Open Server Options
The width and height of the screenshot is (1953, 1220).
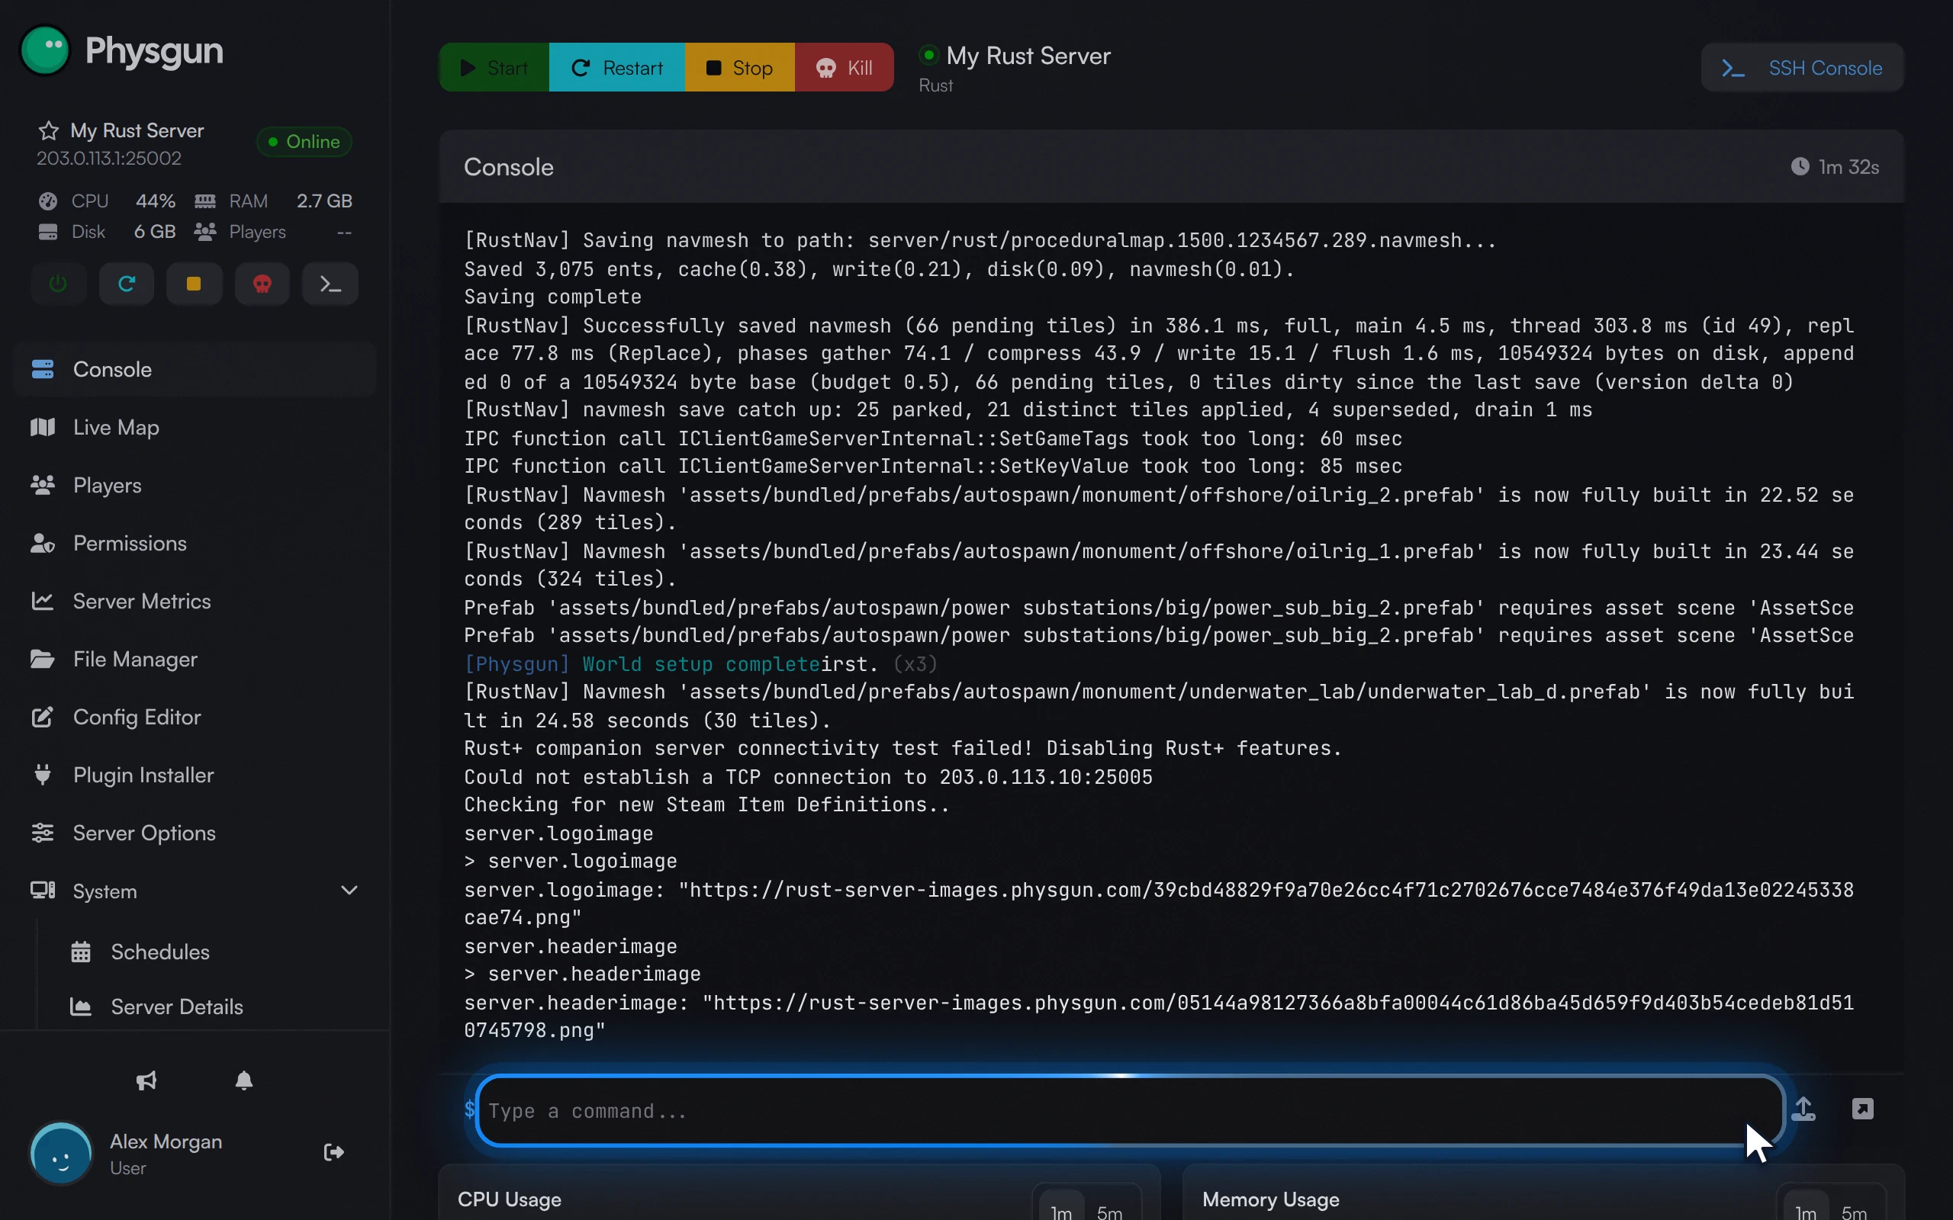195,833
